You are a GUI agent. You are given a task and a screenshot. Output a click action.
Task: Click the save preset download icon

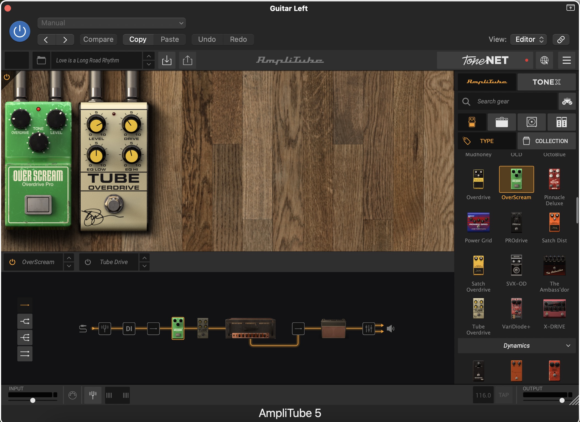(167, 60)
